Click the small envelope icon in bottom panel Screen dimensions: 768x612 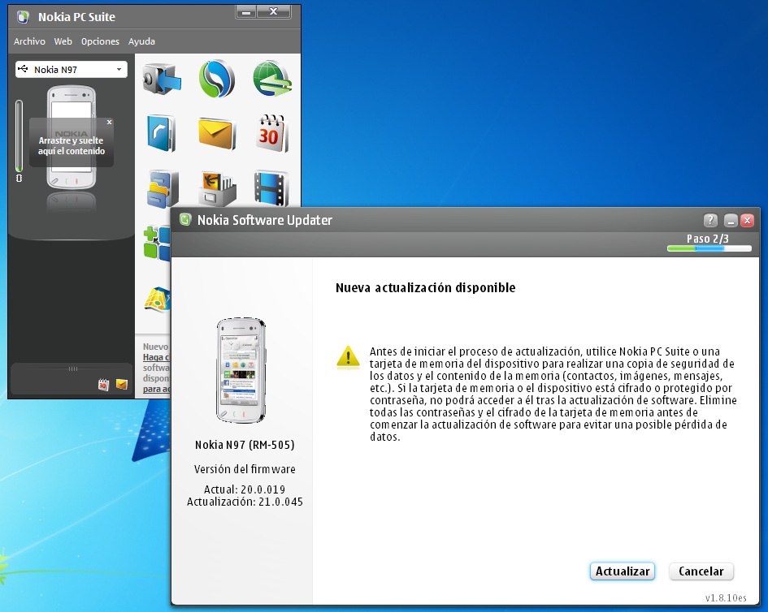click(x=121, y=385)
